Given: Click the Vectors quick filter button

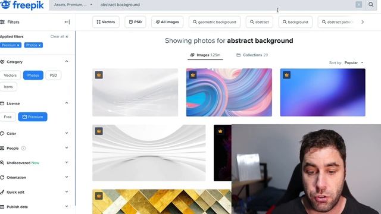Looking at the screenshot, I should click(x=106, y=22).
